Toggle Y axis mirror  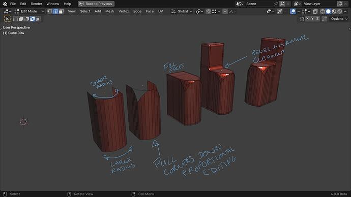pos(312,19)
